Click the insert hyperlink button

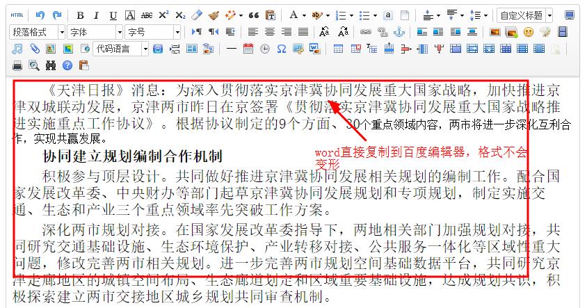pyautogui.click(x=365, y=32)
